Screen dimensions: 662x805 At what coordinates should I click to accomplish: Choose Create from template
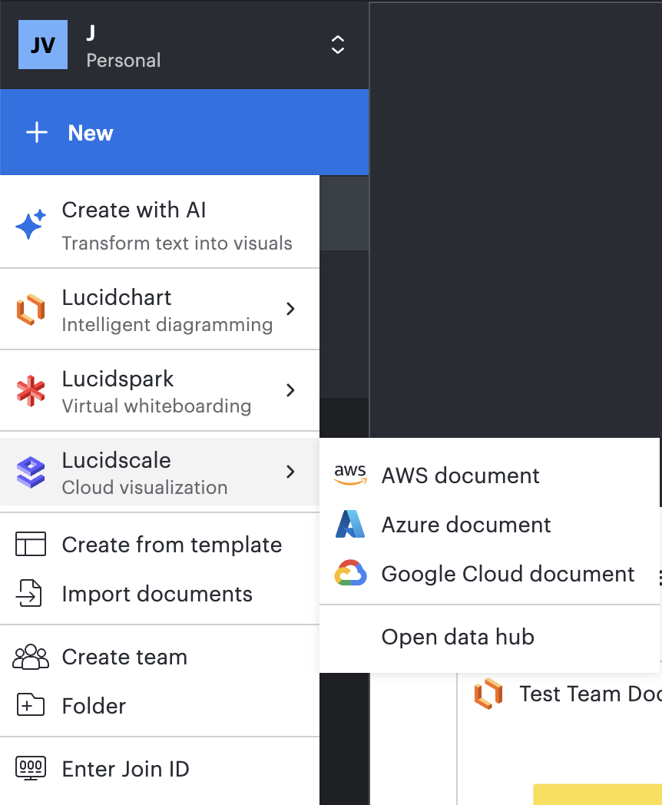click(160, 545)
